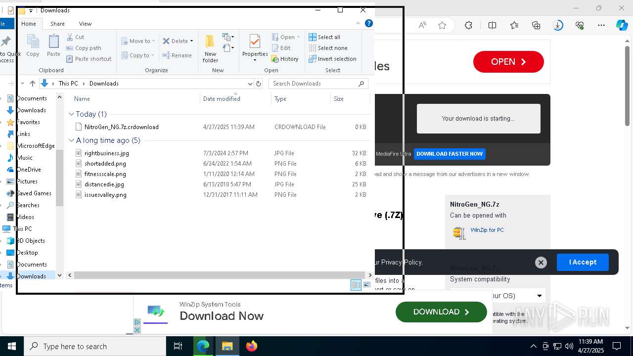This screenshot has height=356, width=633.
Task: Click the Paste icon in ribbon
Action: [x=53, y=45]
